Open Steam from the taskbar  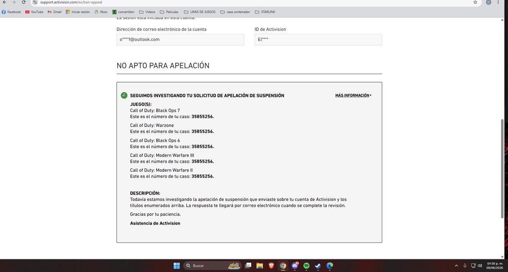coord(318,266)
